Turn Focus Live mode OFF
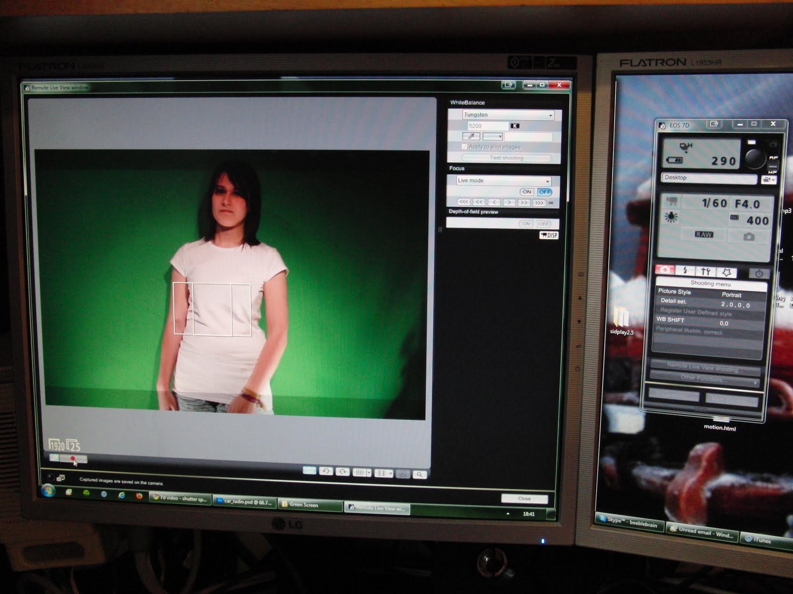793x594 pixels. pyautogui.click(x=544, y=192)
